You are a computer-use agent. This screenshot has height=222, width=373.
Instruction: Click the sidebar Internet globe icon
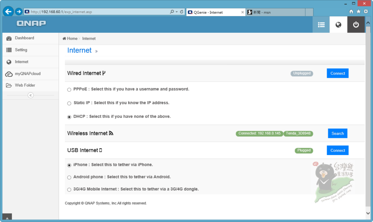[x=9, y=62]
